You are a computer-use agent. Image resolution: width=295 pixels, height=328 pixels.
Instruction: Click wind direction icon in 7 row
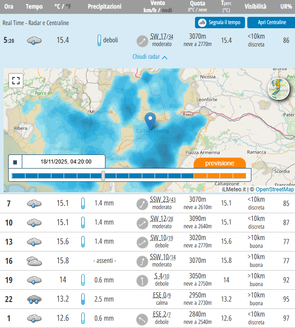click(142, 204)
